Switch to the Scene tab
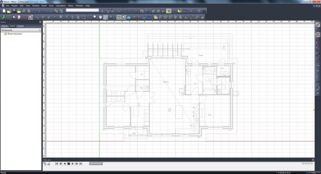 [x=13, y=26]
